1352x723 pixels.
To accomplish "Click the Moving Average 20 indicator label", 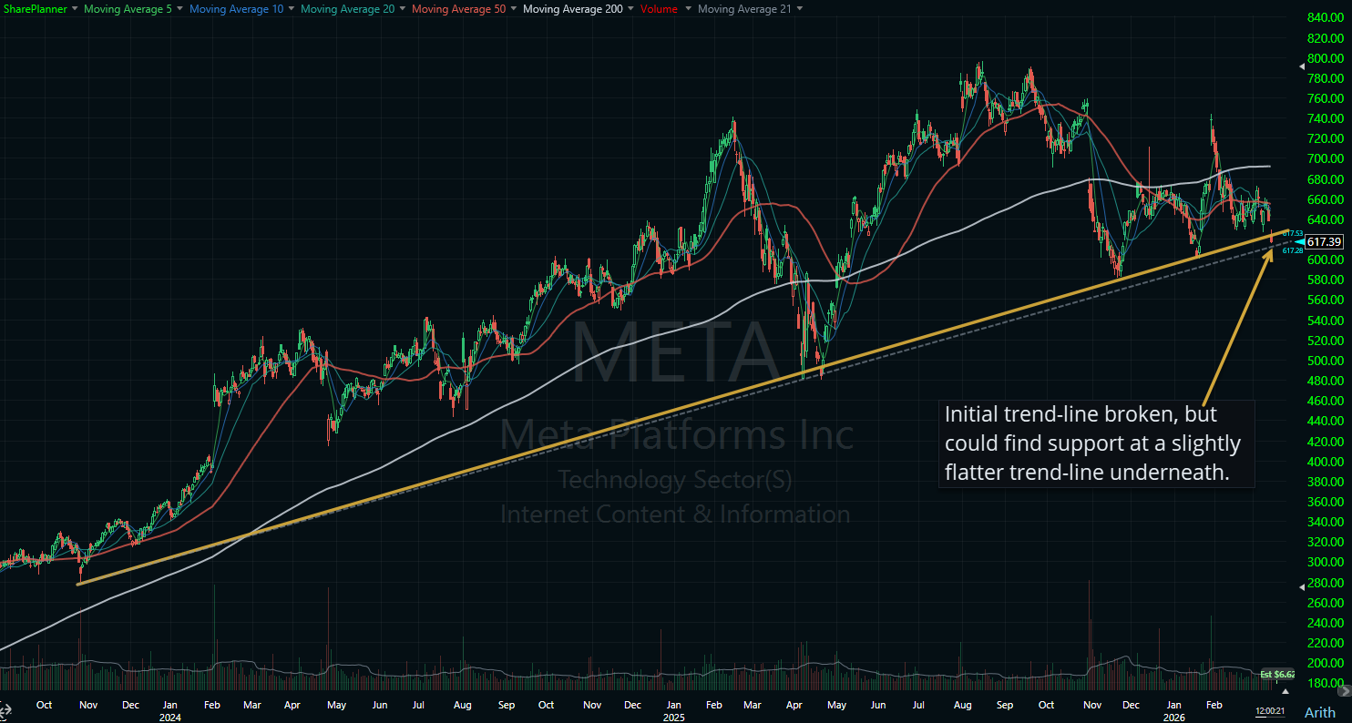I will [x=348, y=9].
